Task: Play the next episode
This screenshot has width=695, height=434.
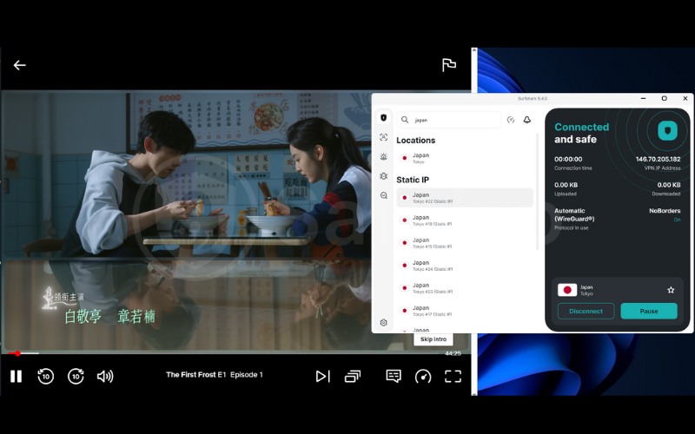Action: [322, 376]
